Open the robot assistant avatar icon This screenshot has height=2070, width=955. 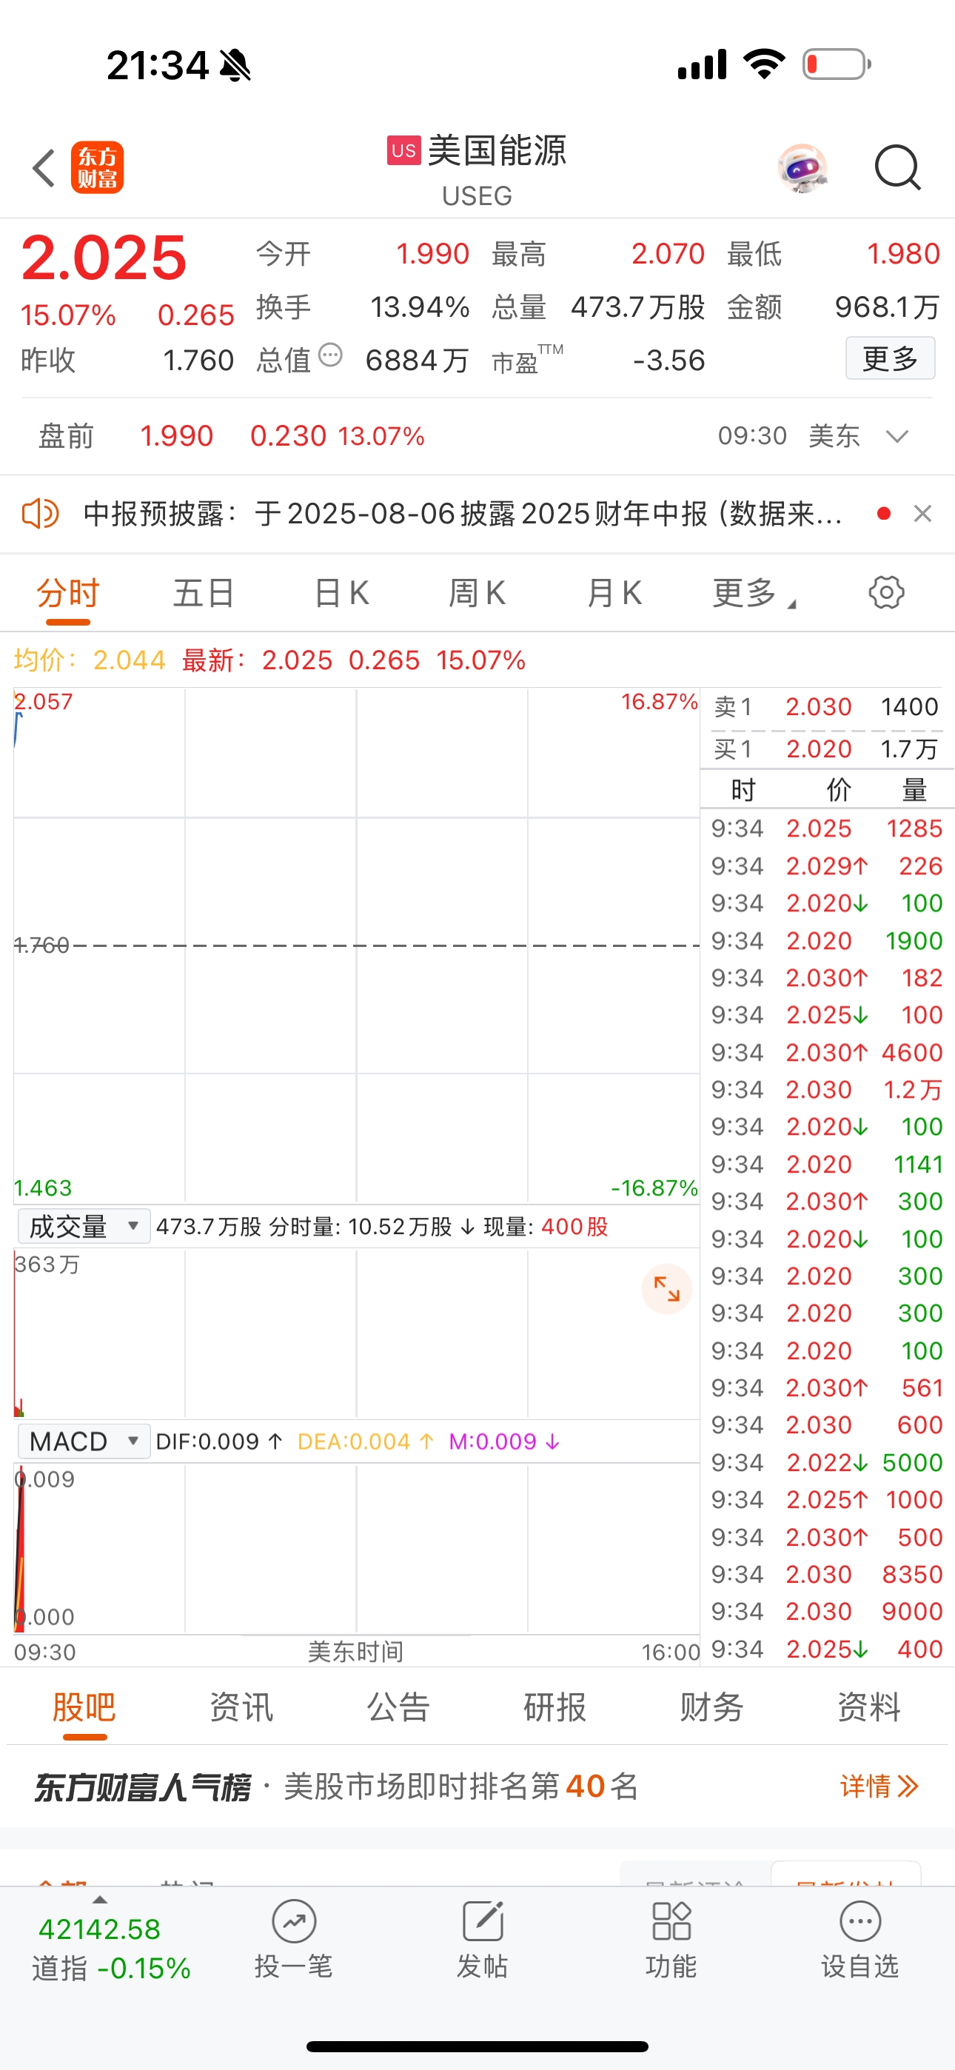coord(802,168)
